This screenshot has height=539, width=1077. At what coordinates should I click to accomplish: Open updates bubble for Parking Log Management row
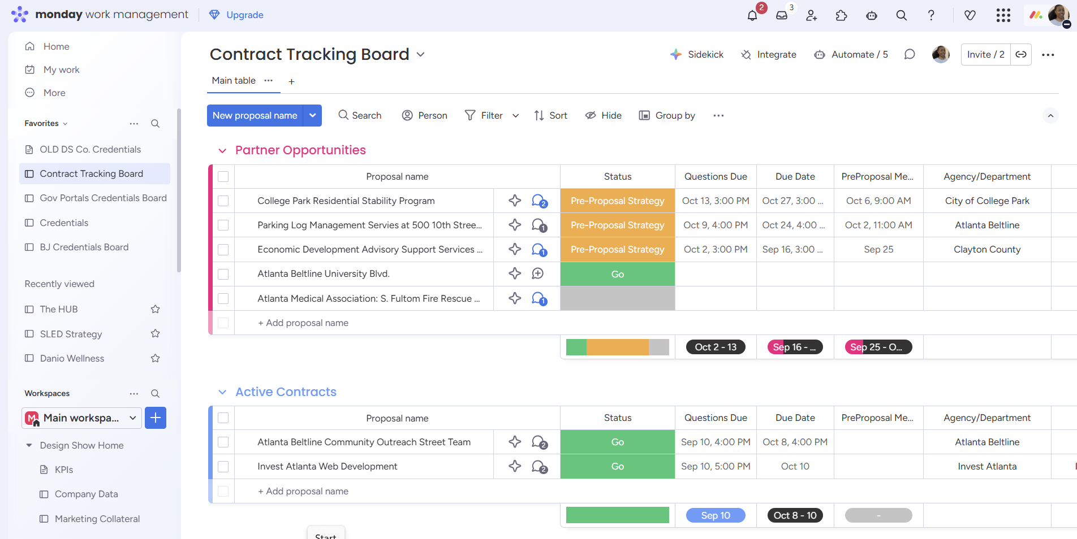[x=539, y=225]
